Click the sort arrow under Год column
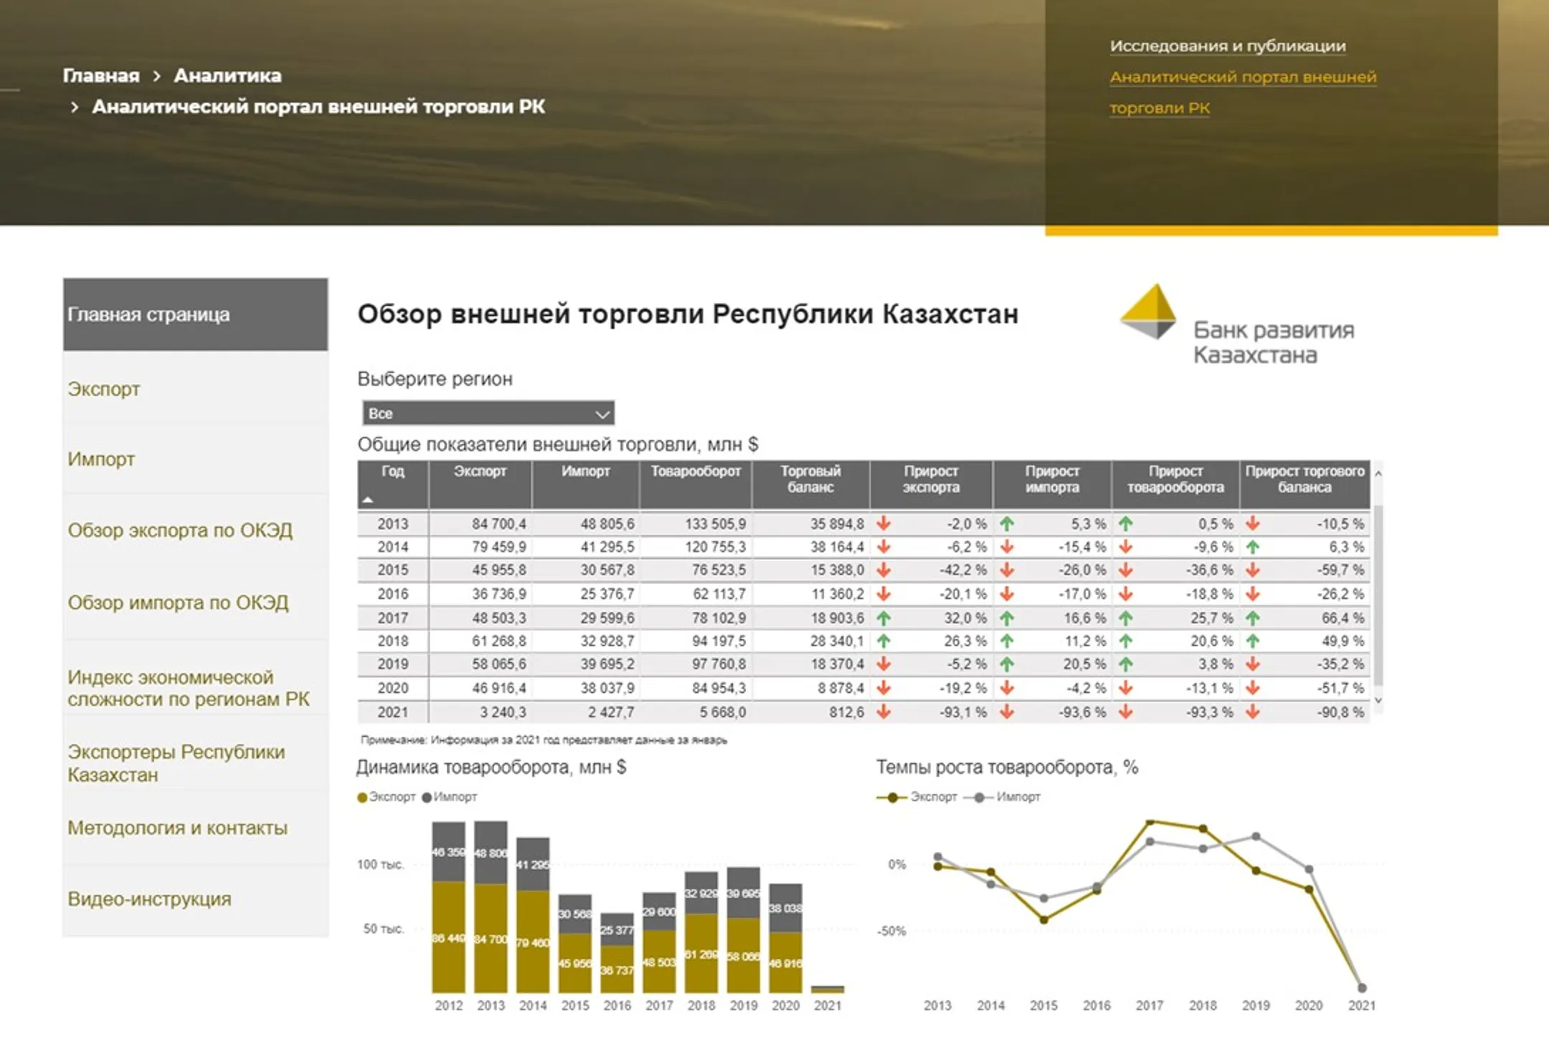This screenshot has height=1047, width=1549. [x=368, y=500]
